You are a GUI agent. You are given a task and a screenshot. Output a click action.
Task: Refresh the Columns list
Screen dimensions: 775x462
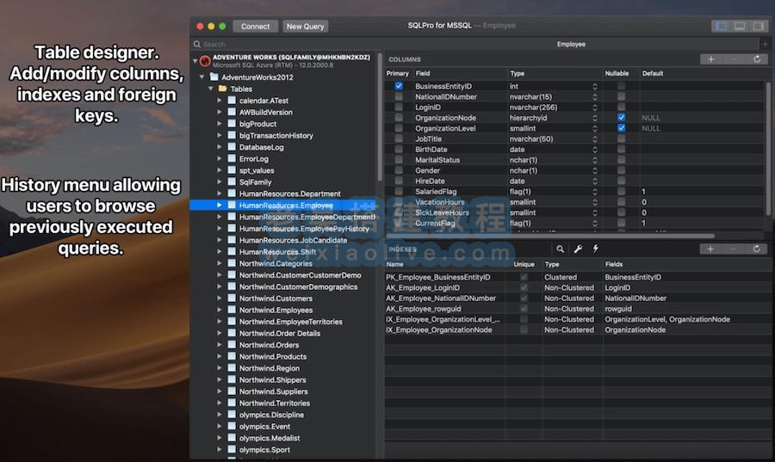[756, 59]
